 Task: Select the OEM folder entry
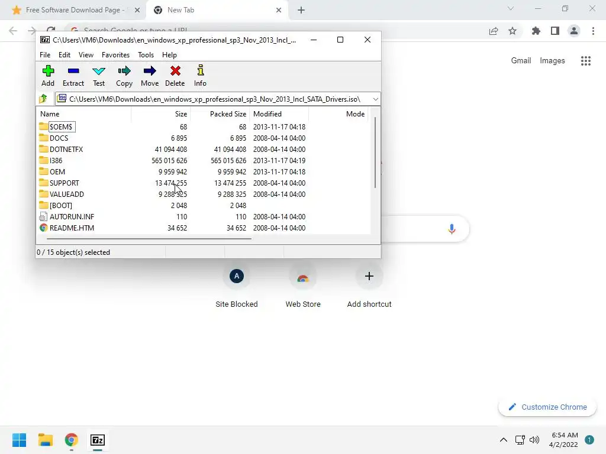click(52, 171)
